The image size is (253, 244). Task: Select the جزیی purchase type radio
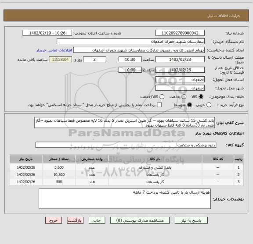point(209,105)
